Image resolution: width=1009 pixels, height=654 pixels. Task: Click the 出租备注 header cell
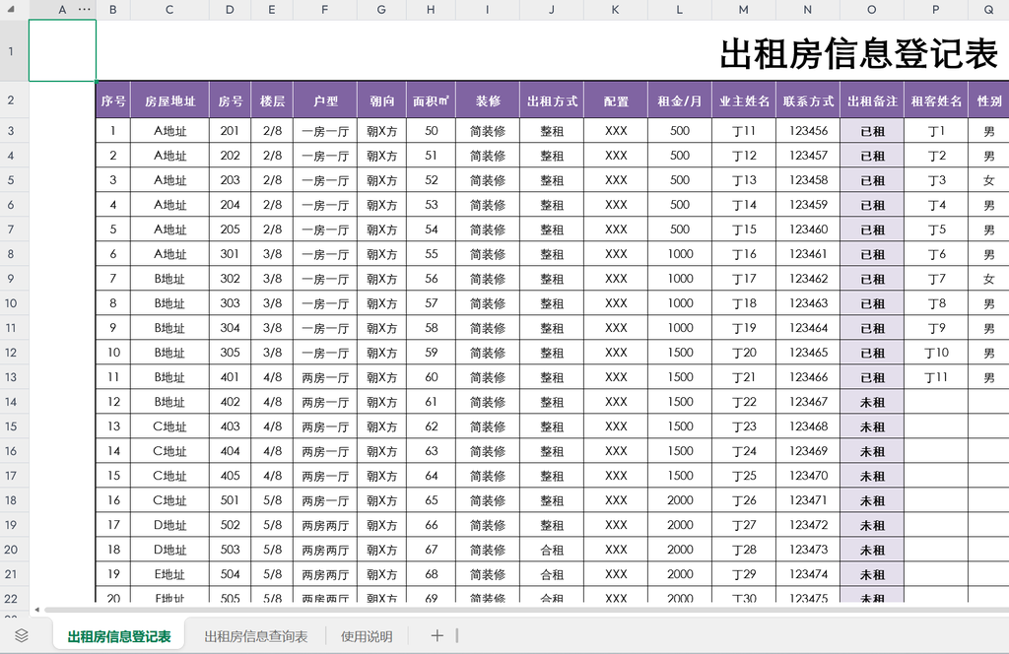click(x=872, y=101)
